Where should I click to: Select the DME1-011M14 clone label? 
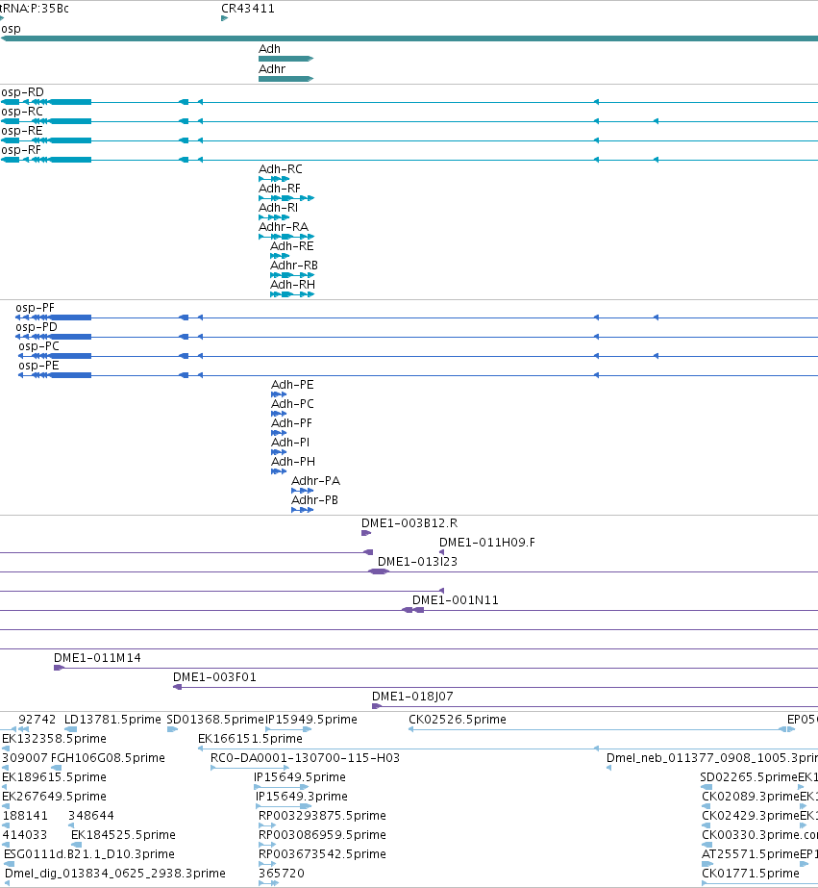click(x=97, y=658)
